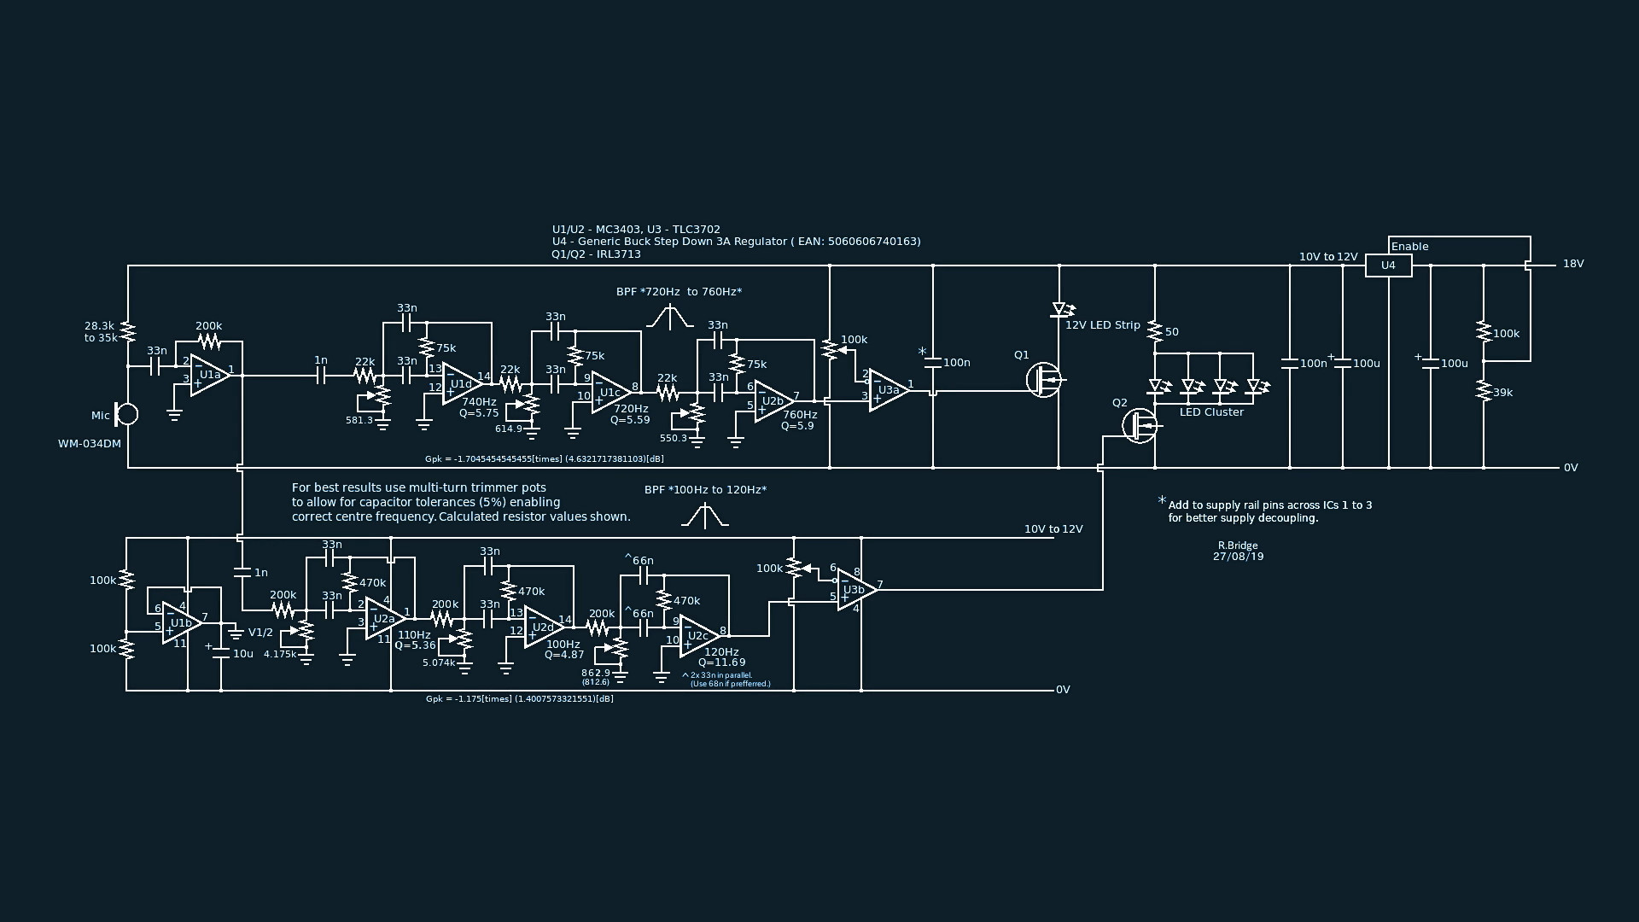The width and height of the screenshot is (1639, 922).
Task: Select the '740Hz' frequency label
Action: [x=479, y=402]
